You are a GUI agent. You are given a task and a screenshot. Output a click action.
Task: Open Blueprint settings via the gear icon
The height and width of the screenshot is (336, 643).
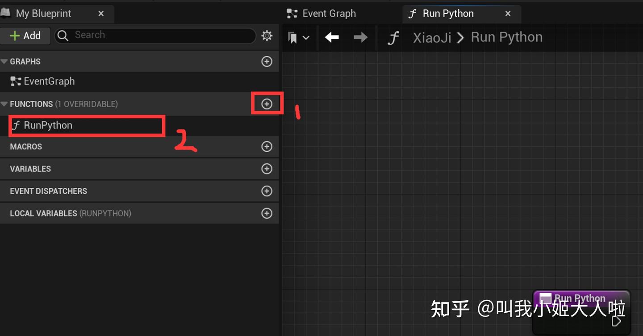(x=267, y=36)
